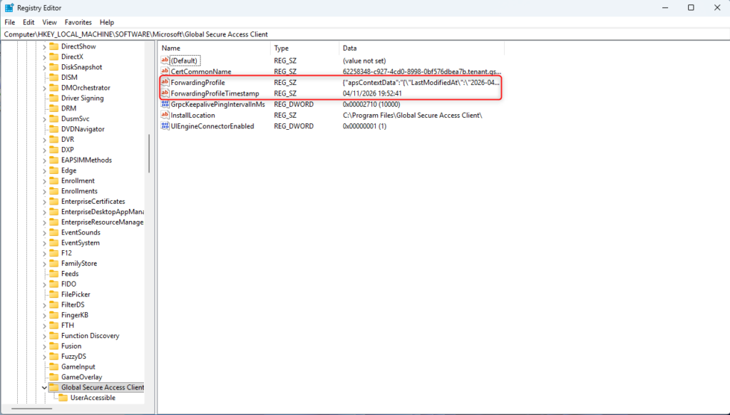Image resolution: width=730 pixels, height=415 pixels.
Task: Click the tree pane vertical scrollbar thumb
Action: pyautogui.click(x=149, y=154)
